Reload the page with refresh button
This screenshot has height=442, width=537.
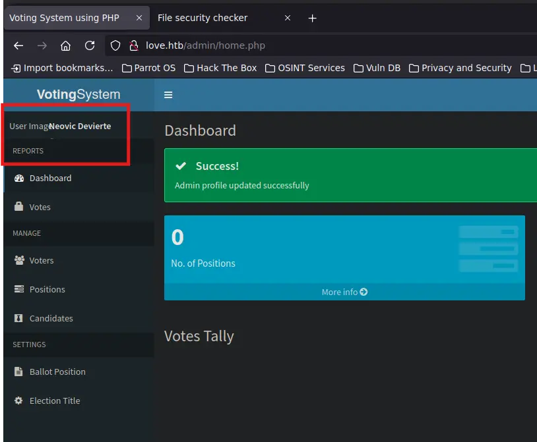pos(90,45)
